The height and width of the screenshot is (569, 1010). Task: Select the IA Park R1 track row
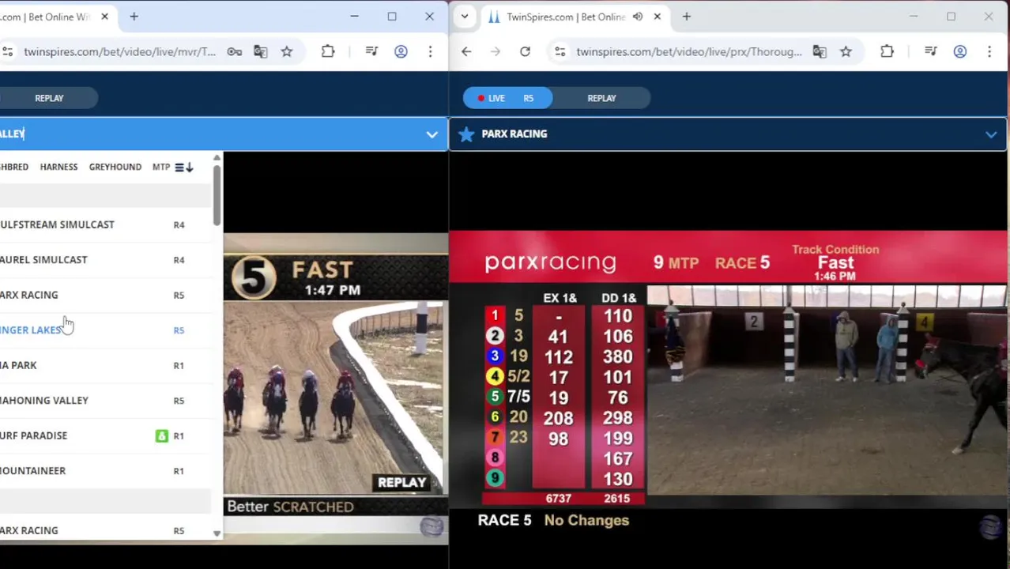tap(105, 365)
